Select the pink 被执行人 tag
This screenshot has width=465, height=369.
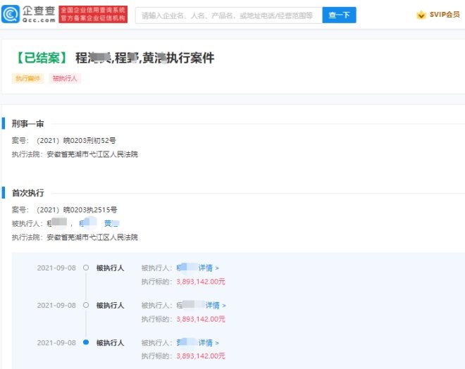65,78
